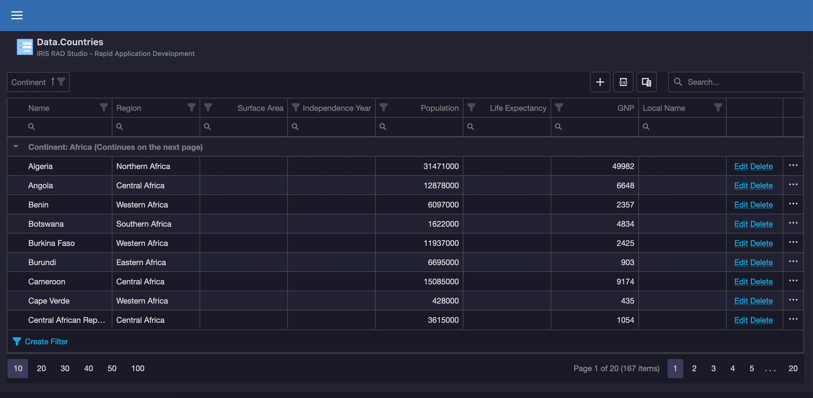Click the Population column filter icon
813x398 pixels.
(x=383, y=107)
